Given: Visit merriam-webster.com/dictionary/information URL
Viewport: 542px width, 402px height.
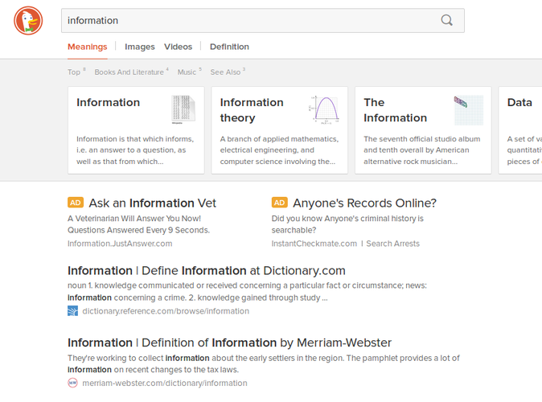Looking at the screenshot, I should [x=165, y=383].
